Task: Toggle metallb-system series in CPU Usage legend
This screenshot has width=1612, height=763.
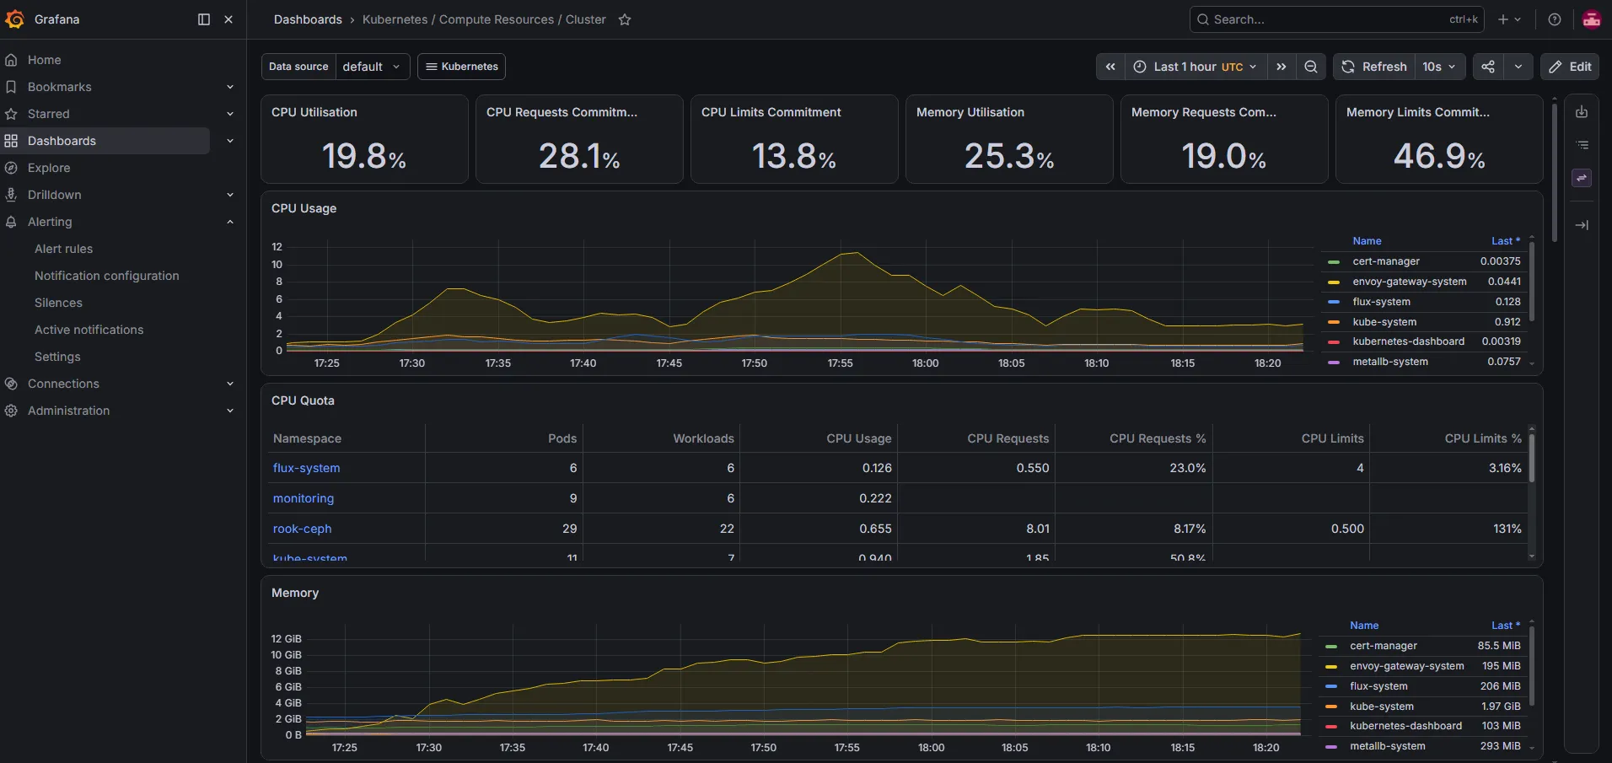Action: [x=1390, y=362]
